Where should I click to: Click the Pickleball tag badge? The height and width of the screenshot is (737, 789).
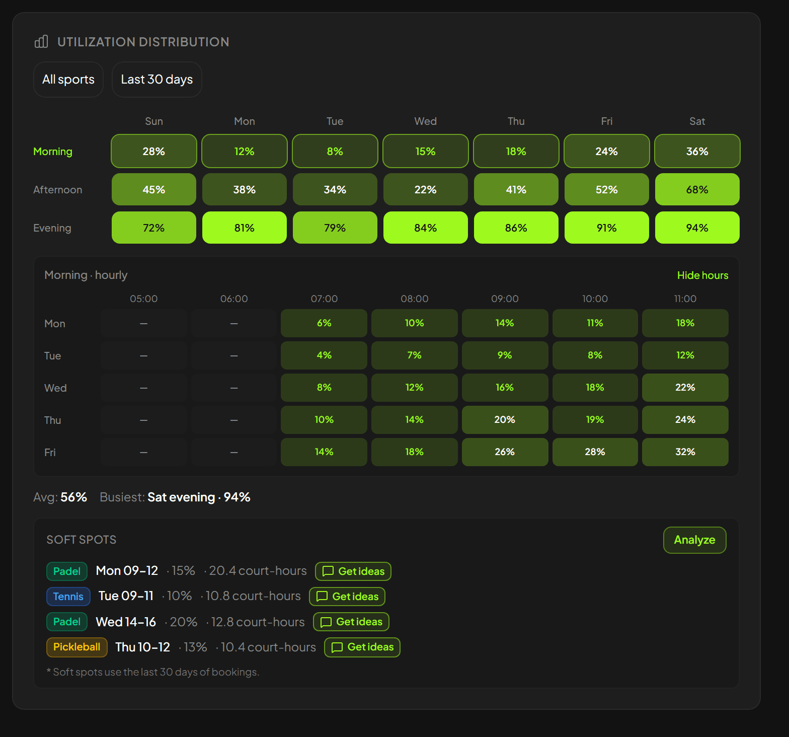(x=77, y=647)
